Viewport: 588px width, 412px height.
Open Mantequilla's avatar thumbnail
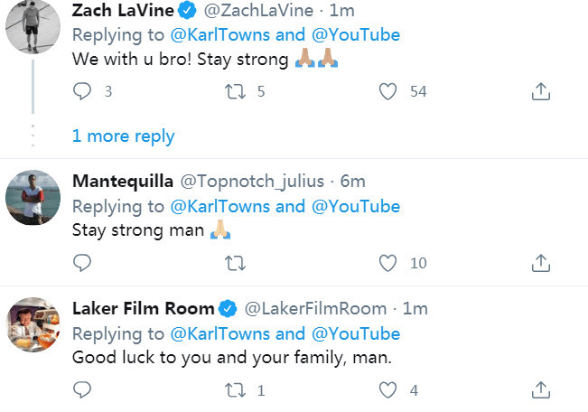tap(33, 197)
